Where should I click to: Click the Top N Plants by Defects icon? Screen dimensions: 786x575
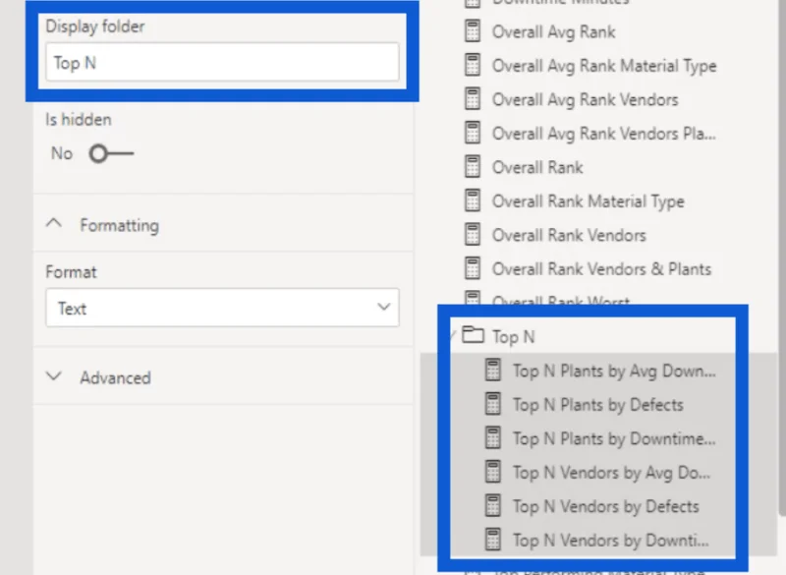coord(493,404)
